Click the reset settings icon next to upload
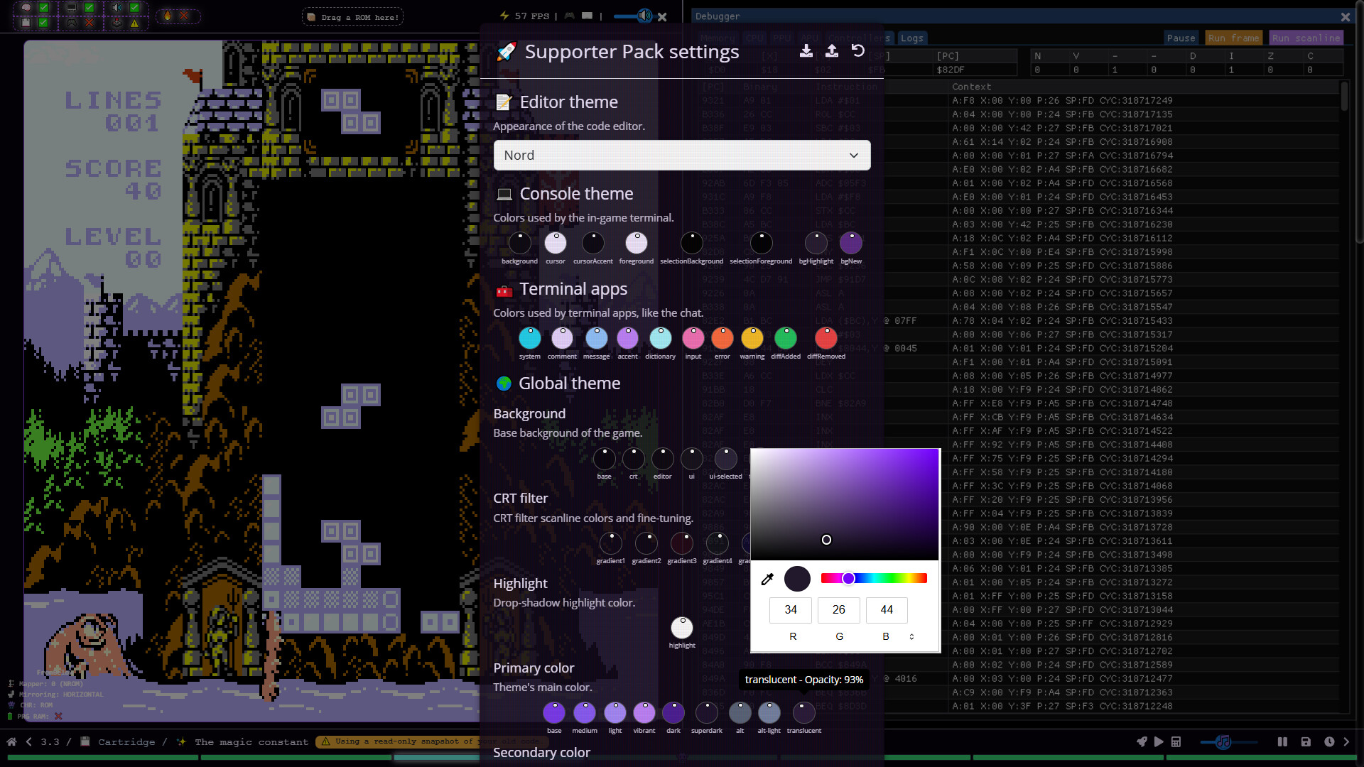Screen dimensions: 1364x767 click(x=858, y=51)
